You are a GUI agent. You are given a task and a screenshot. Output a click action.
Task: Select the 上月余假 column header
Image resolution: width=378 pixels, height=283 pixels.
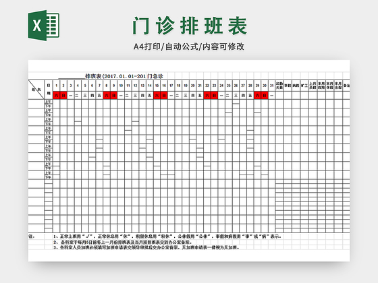pos(313,86)
